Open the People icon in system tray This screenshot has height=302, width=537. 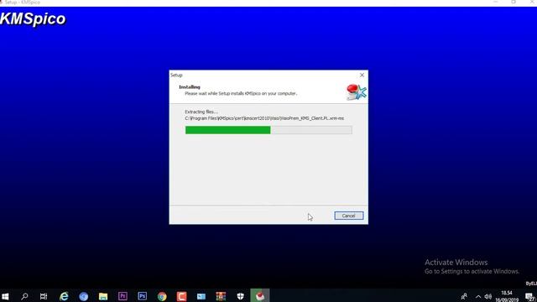(x=464, y=296)
